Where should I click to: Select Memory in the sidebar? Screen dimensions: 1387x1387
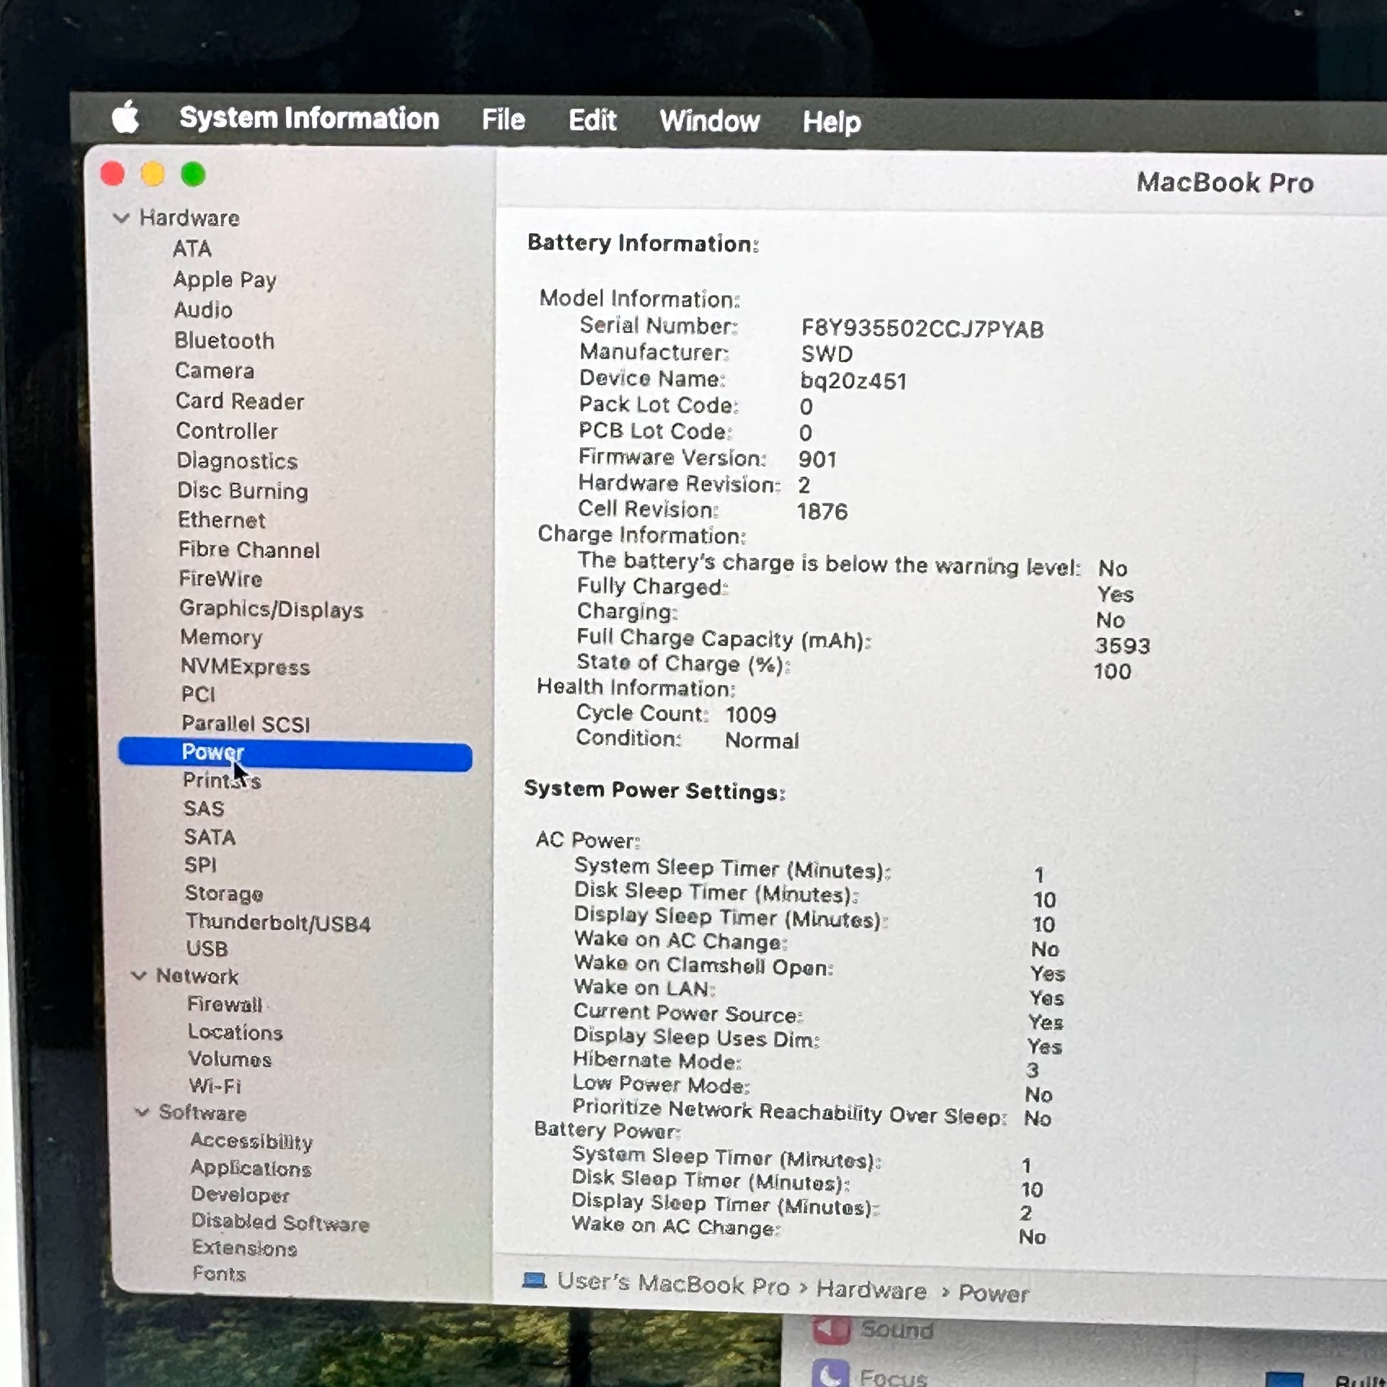(x=221, y=637)
